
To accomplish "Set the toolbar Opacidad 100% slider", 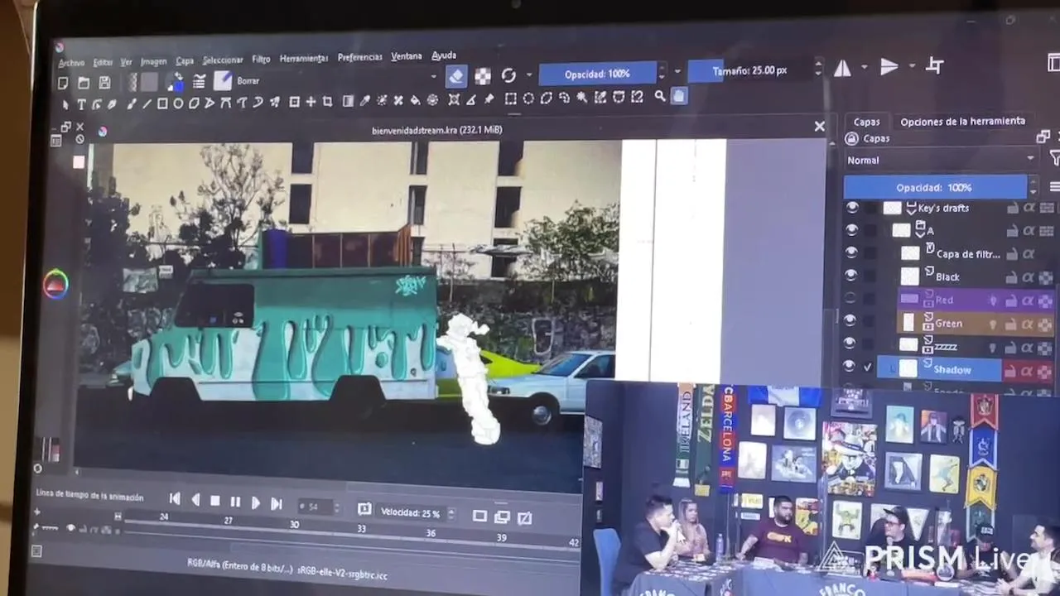I will point(598,74).
